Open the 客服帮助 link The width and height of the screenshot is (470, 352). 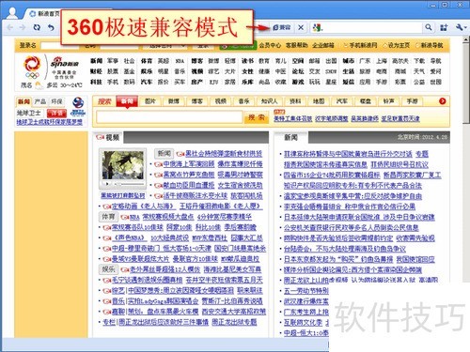point(296,45)
